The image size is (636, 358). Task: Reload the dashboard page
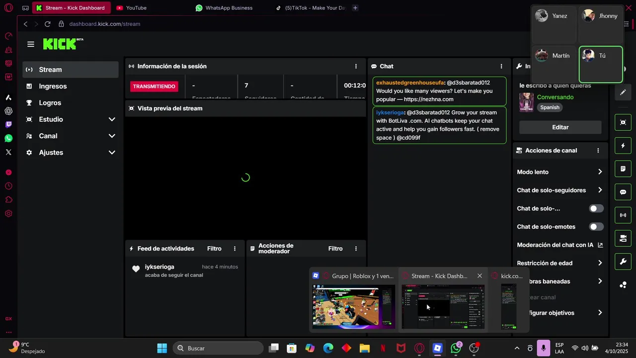click(47, 24)
